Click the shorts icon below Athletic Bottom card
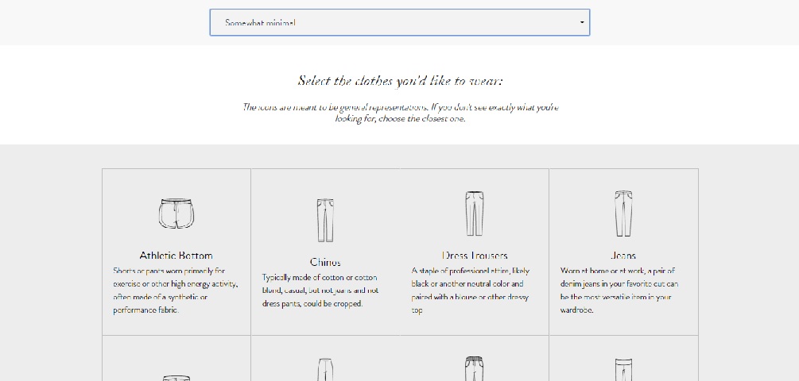The image size is (799, 381). 176,377
